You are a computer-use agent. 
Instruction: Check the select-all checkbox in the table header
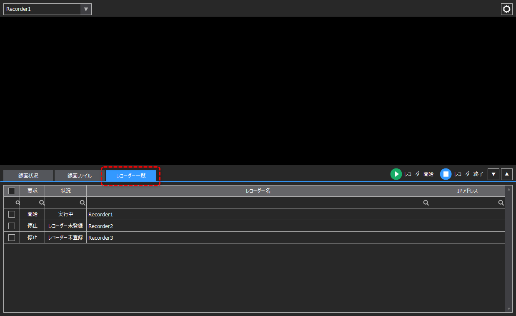[11, 191]
